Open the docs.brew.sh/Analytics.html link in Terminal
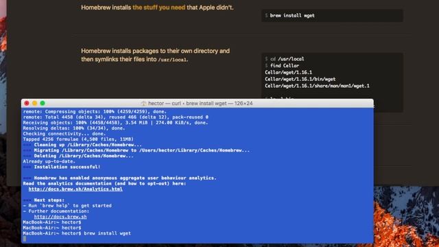Viewport: 439px width, 247px height. pos(75,189)
